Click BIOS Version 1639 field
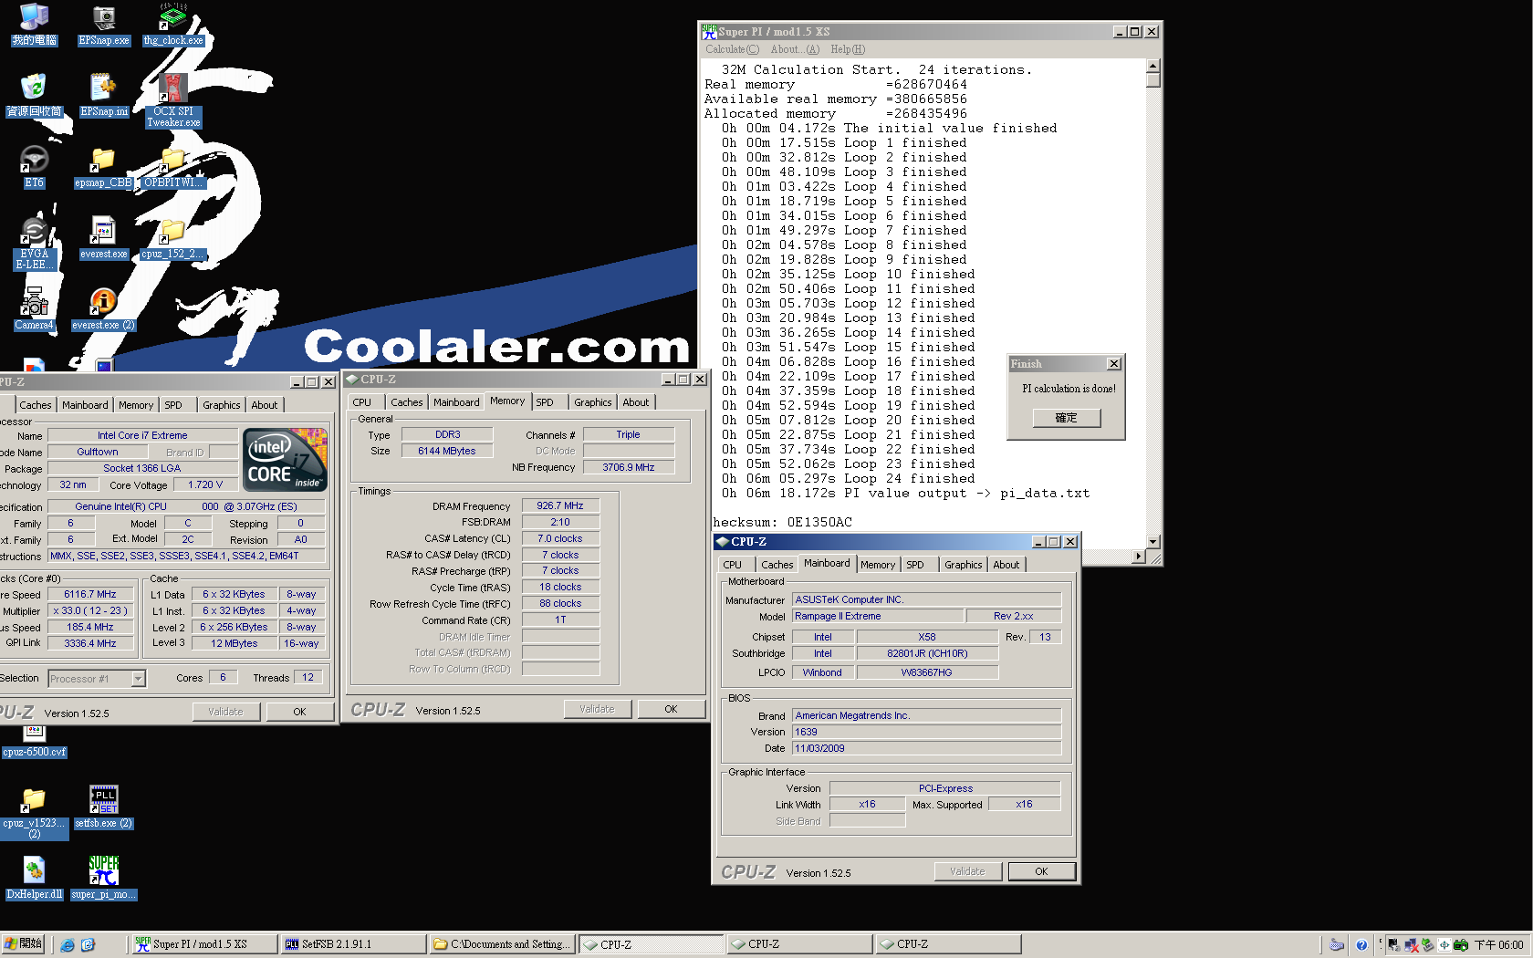This screenshot has height=958, width=1533. click(x=926, y=732)
